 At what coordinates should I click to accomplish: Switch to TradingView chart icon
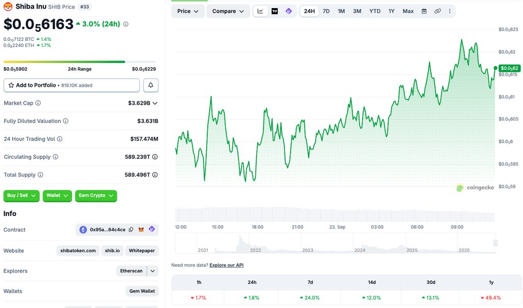coord(274,11)
